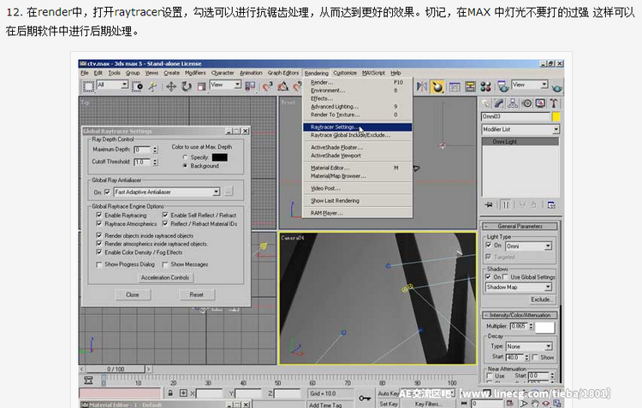Viewport: 642px width, 408px height.
Task: Open the Shadow Map type dropdown
Action: [519, 287]
